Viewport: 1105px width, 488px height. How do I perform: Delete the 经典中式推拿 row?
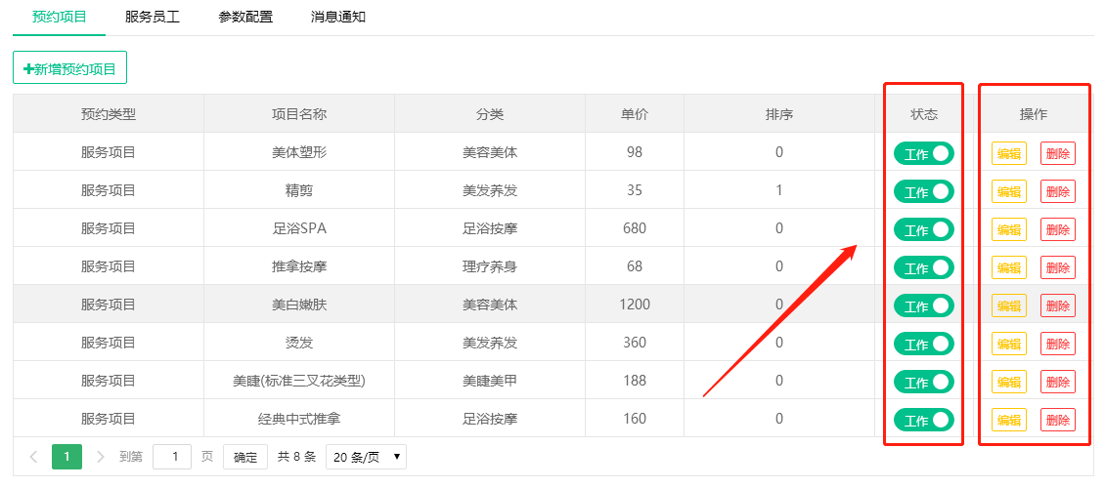click(1058, 419)
